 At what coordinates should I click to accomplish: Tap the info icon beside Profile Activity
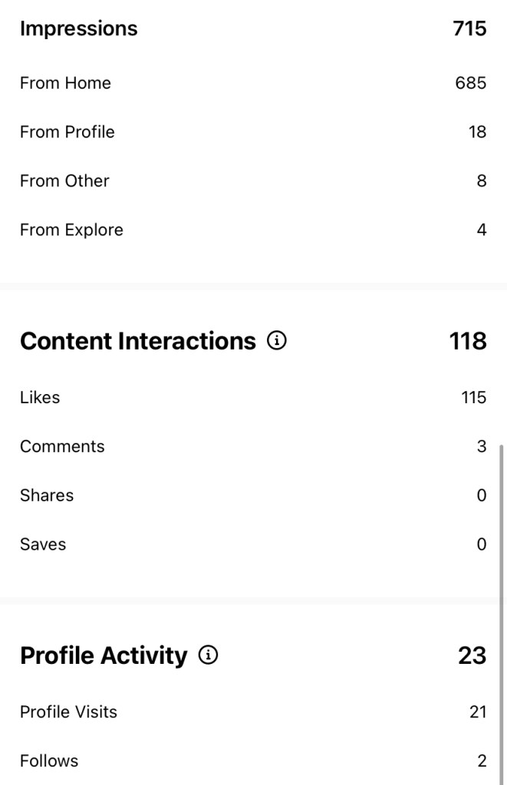[x=208, y=655]
